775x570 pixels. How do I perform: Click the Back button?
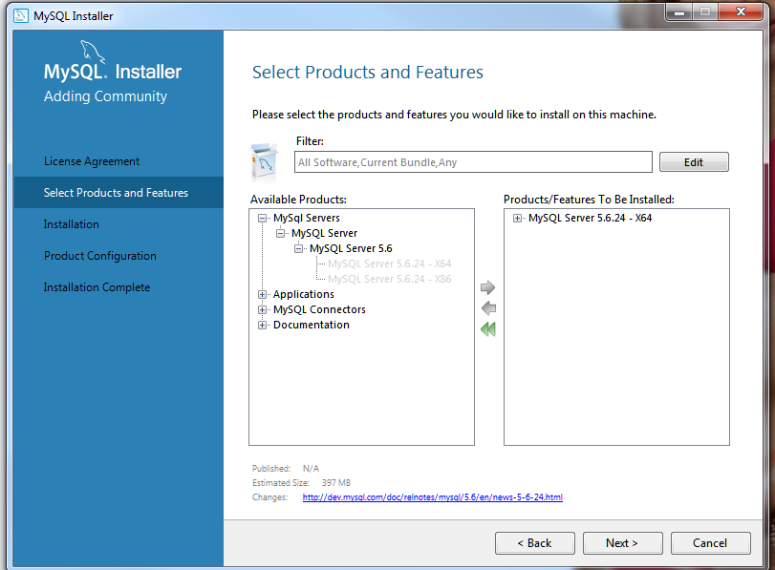click(x=535, y=543)
